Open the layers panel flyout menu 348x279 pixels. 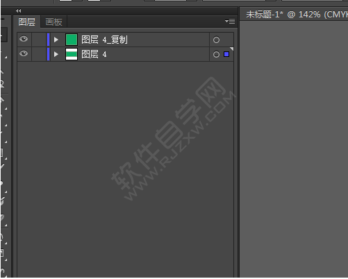click(230, 22)
